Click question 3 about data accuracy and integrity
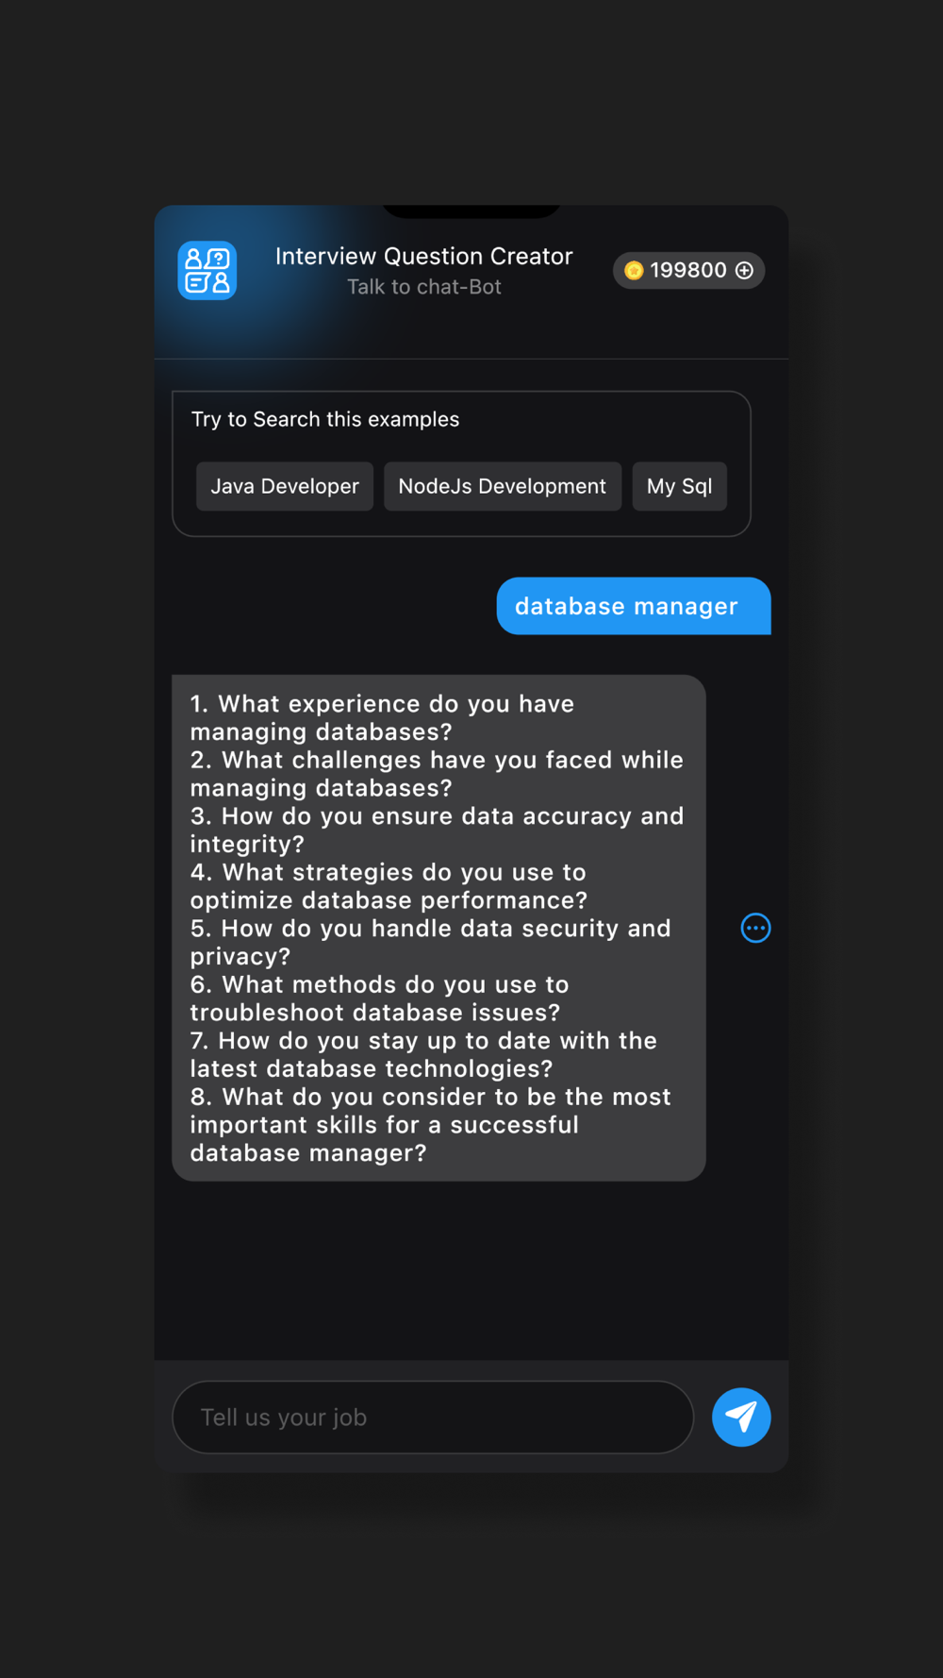The image size is (943, 1678). (437, 830)
